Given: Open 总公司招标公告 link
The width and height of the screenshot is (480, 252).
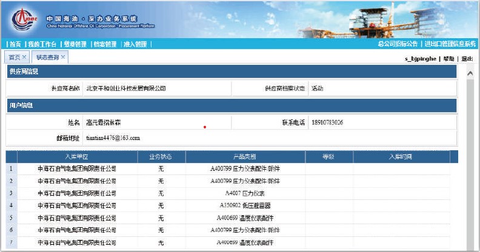Looking at the screenshot, I should (398, 44).
